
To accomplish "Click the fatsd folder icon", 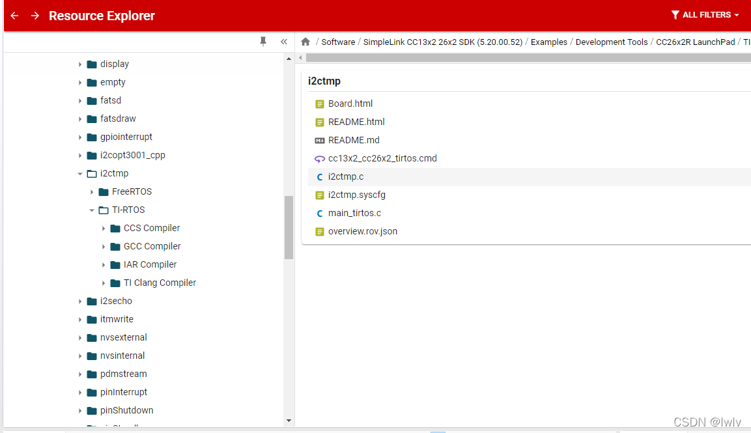I will 92,100.
